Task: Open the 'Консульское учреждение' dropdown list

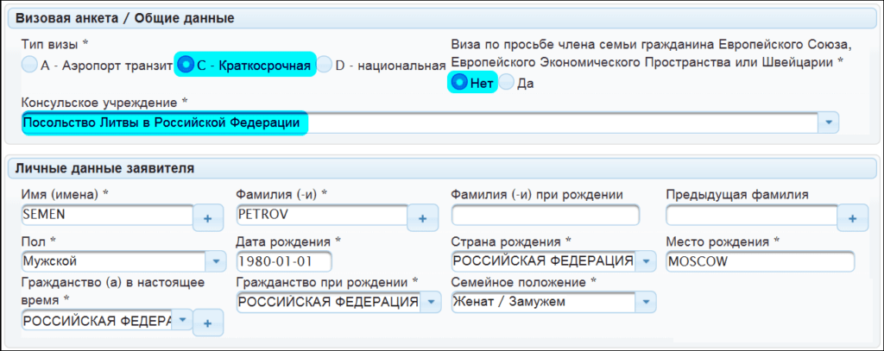Action: coord(828,123)
